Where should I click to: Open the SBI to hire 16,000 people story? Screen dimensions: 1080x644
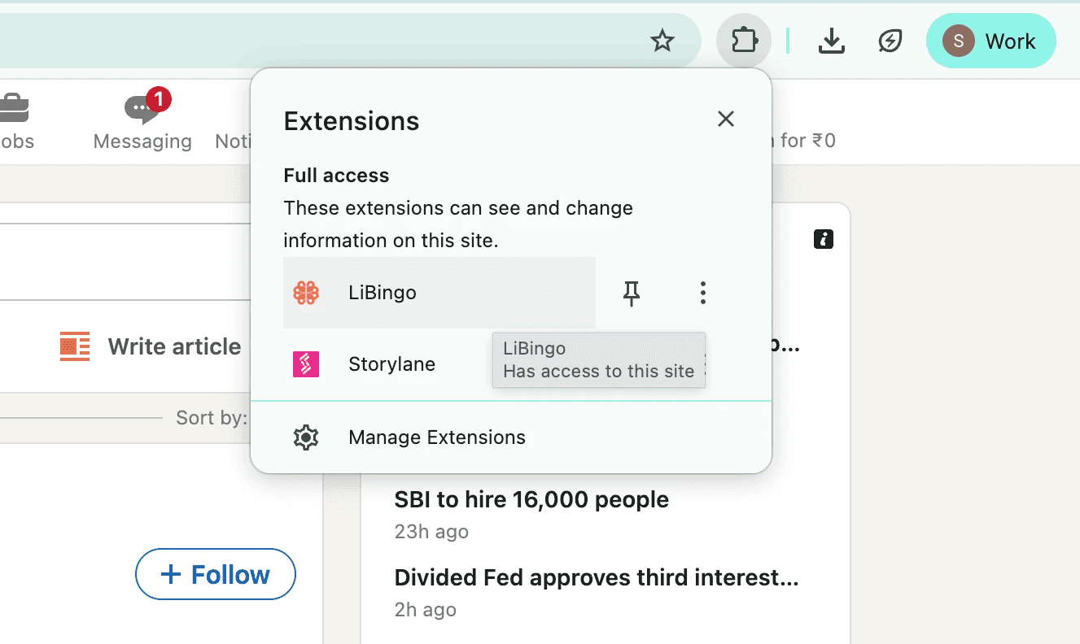[x=531, y=499]
